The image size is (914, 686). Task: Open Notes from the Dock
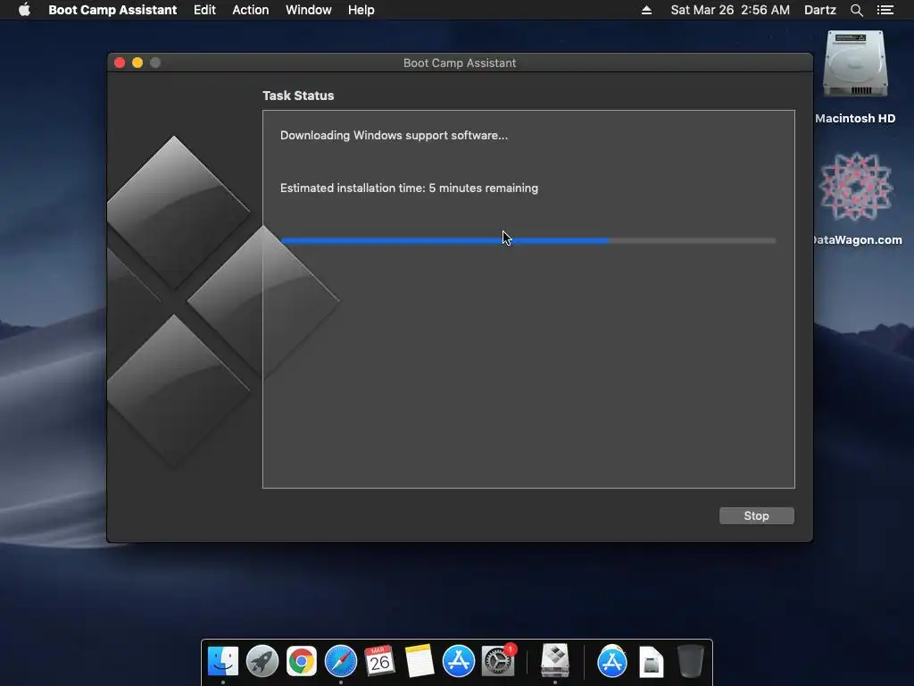[x=420, y=662]
